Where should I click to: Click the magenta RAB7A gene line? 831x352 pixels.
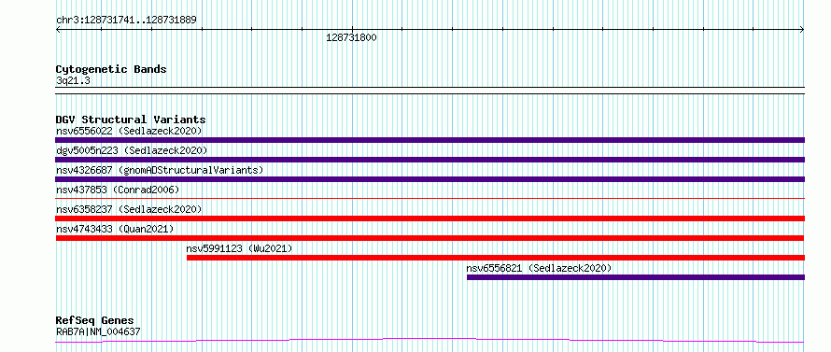click(x=430, y=340)
